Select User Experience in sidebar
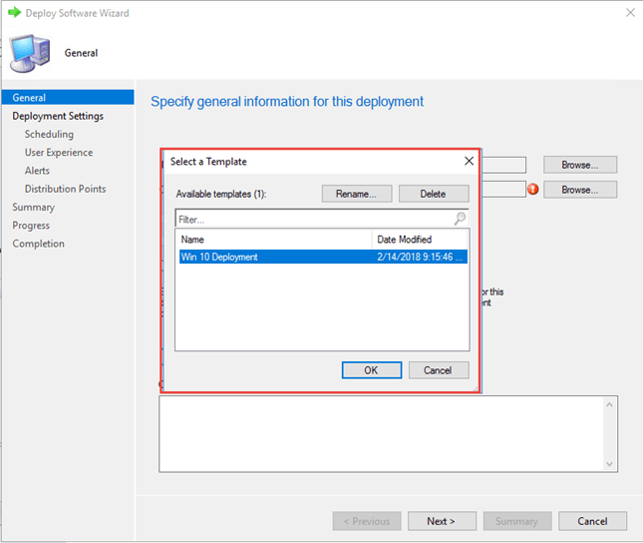Image resolution: width=643 pixels, height=543 pixels. pyautogui.click(x=59, y=153)
